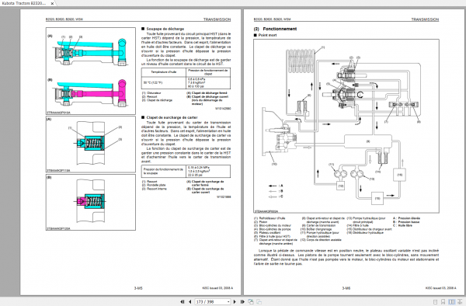Image resolution: width=466 pixels, height=306 pixels.
Task: Click the 'Fonctionnement' section heading
Action: tap(280, 29)
